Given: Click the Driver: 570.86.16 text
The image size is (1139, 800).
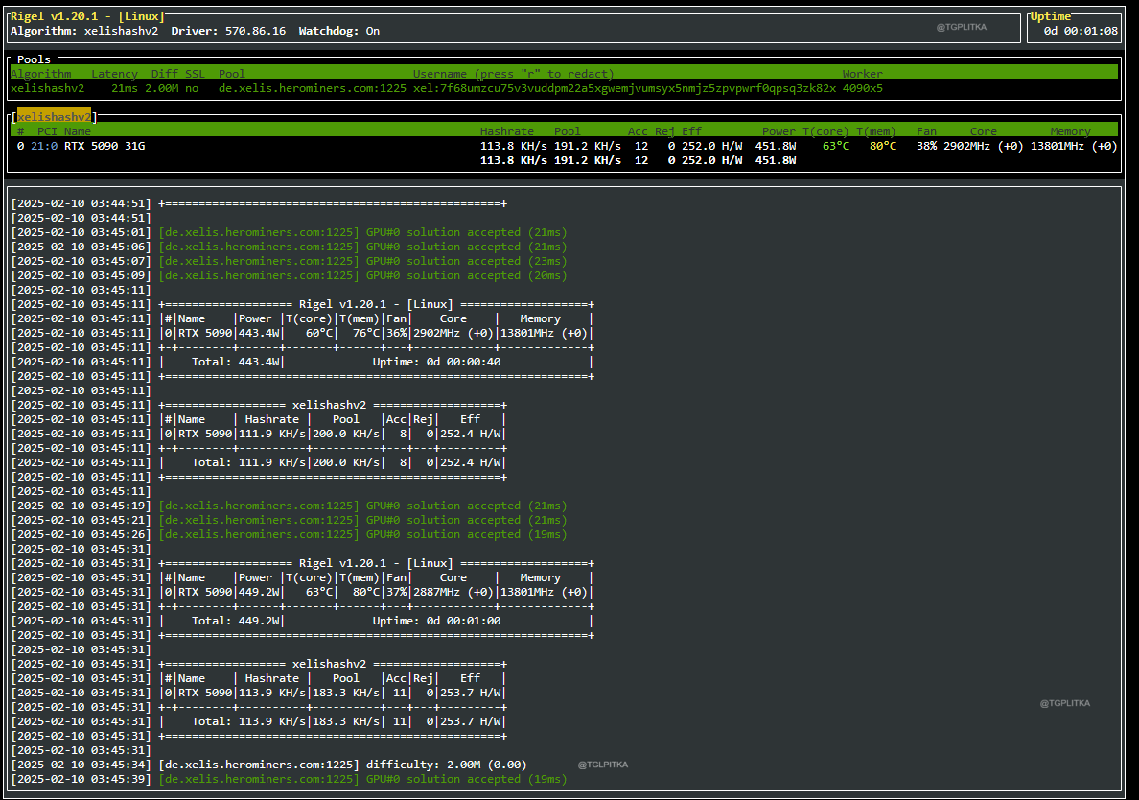Looking at the screenshot, I should coord(228,32).
